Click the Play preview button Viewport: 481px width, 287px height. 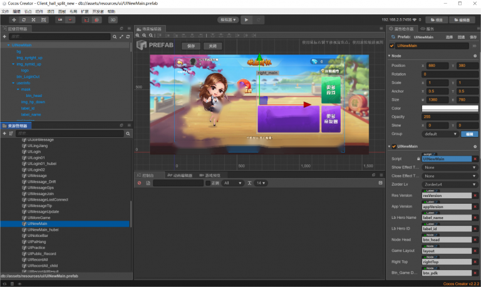[x=246, y=19]
